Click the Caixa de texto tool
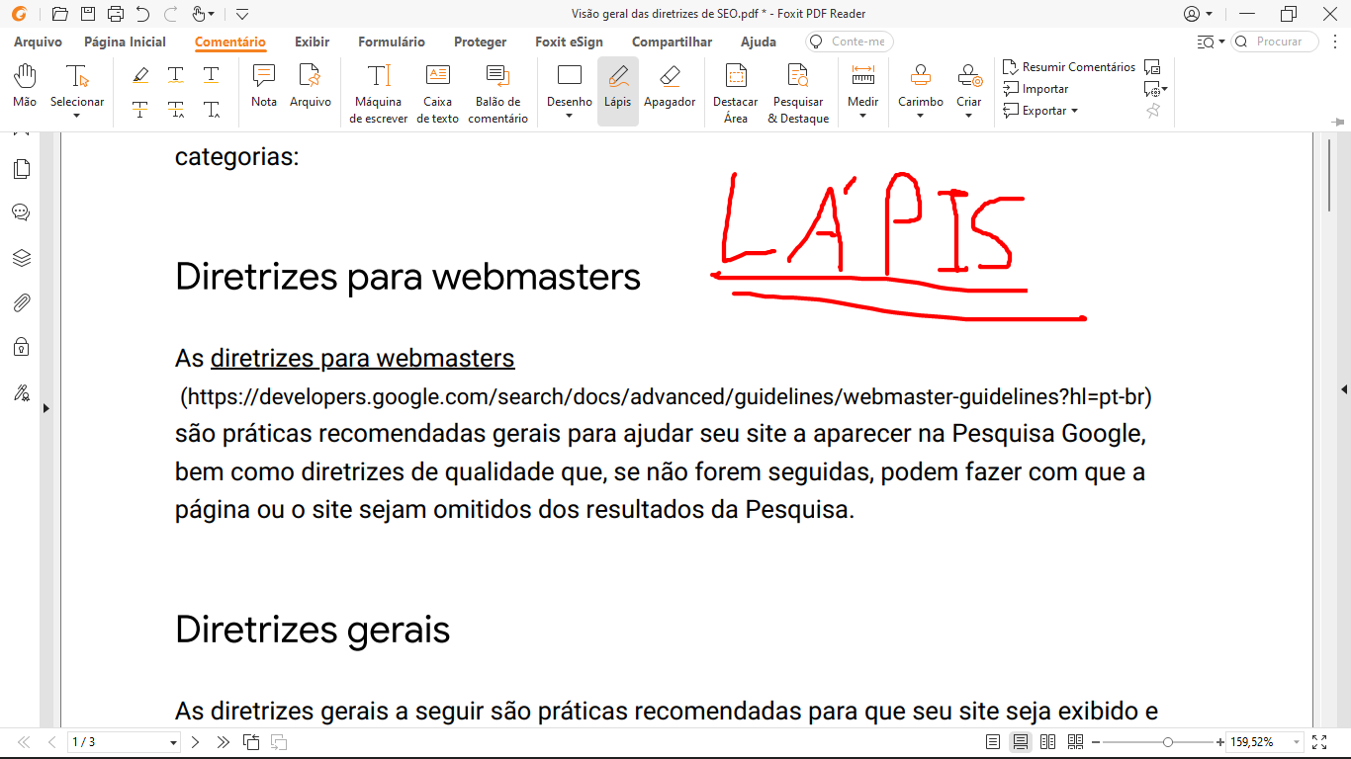Screen dimensions: 1351x759 pyautogui.click(x=437, y=94)
